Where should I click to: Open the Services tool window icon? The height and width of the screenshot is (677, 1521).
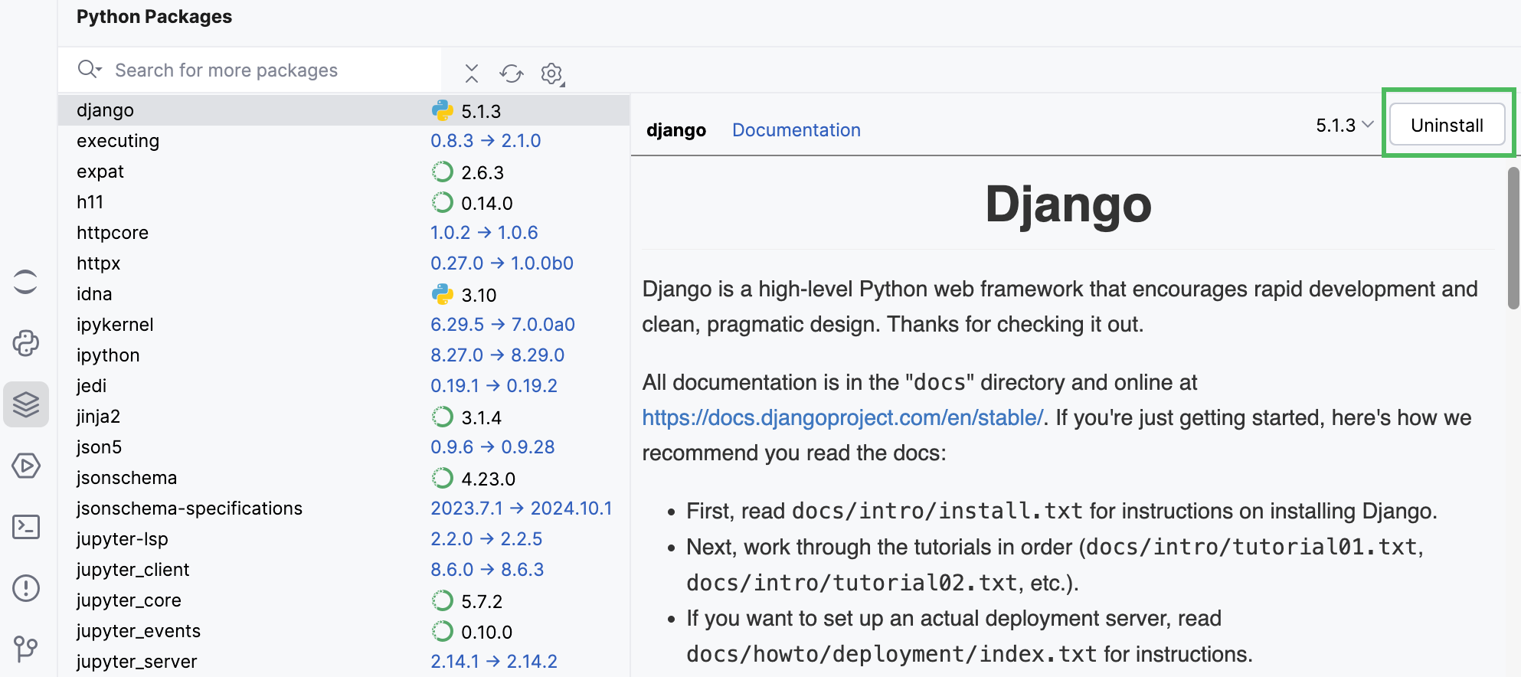[26, 466]
